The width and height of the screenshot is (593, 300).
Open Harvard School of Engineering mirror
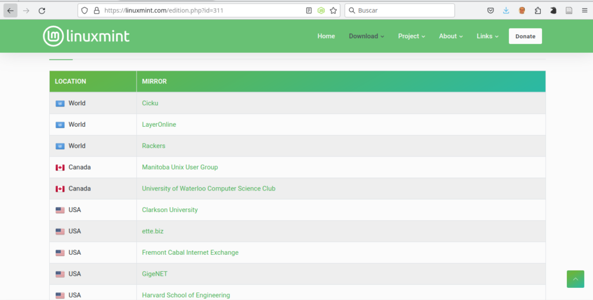pyautogui.click(x=186, y=295)
